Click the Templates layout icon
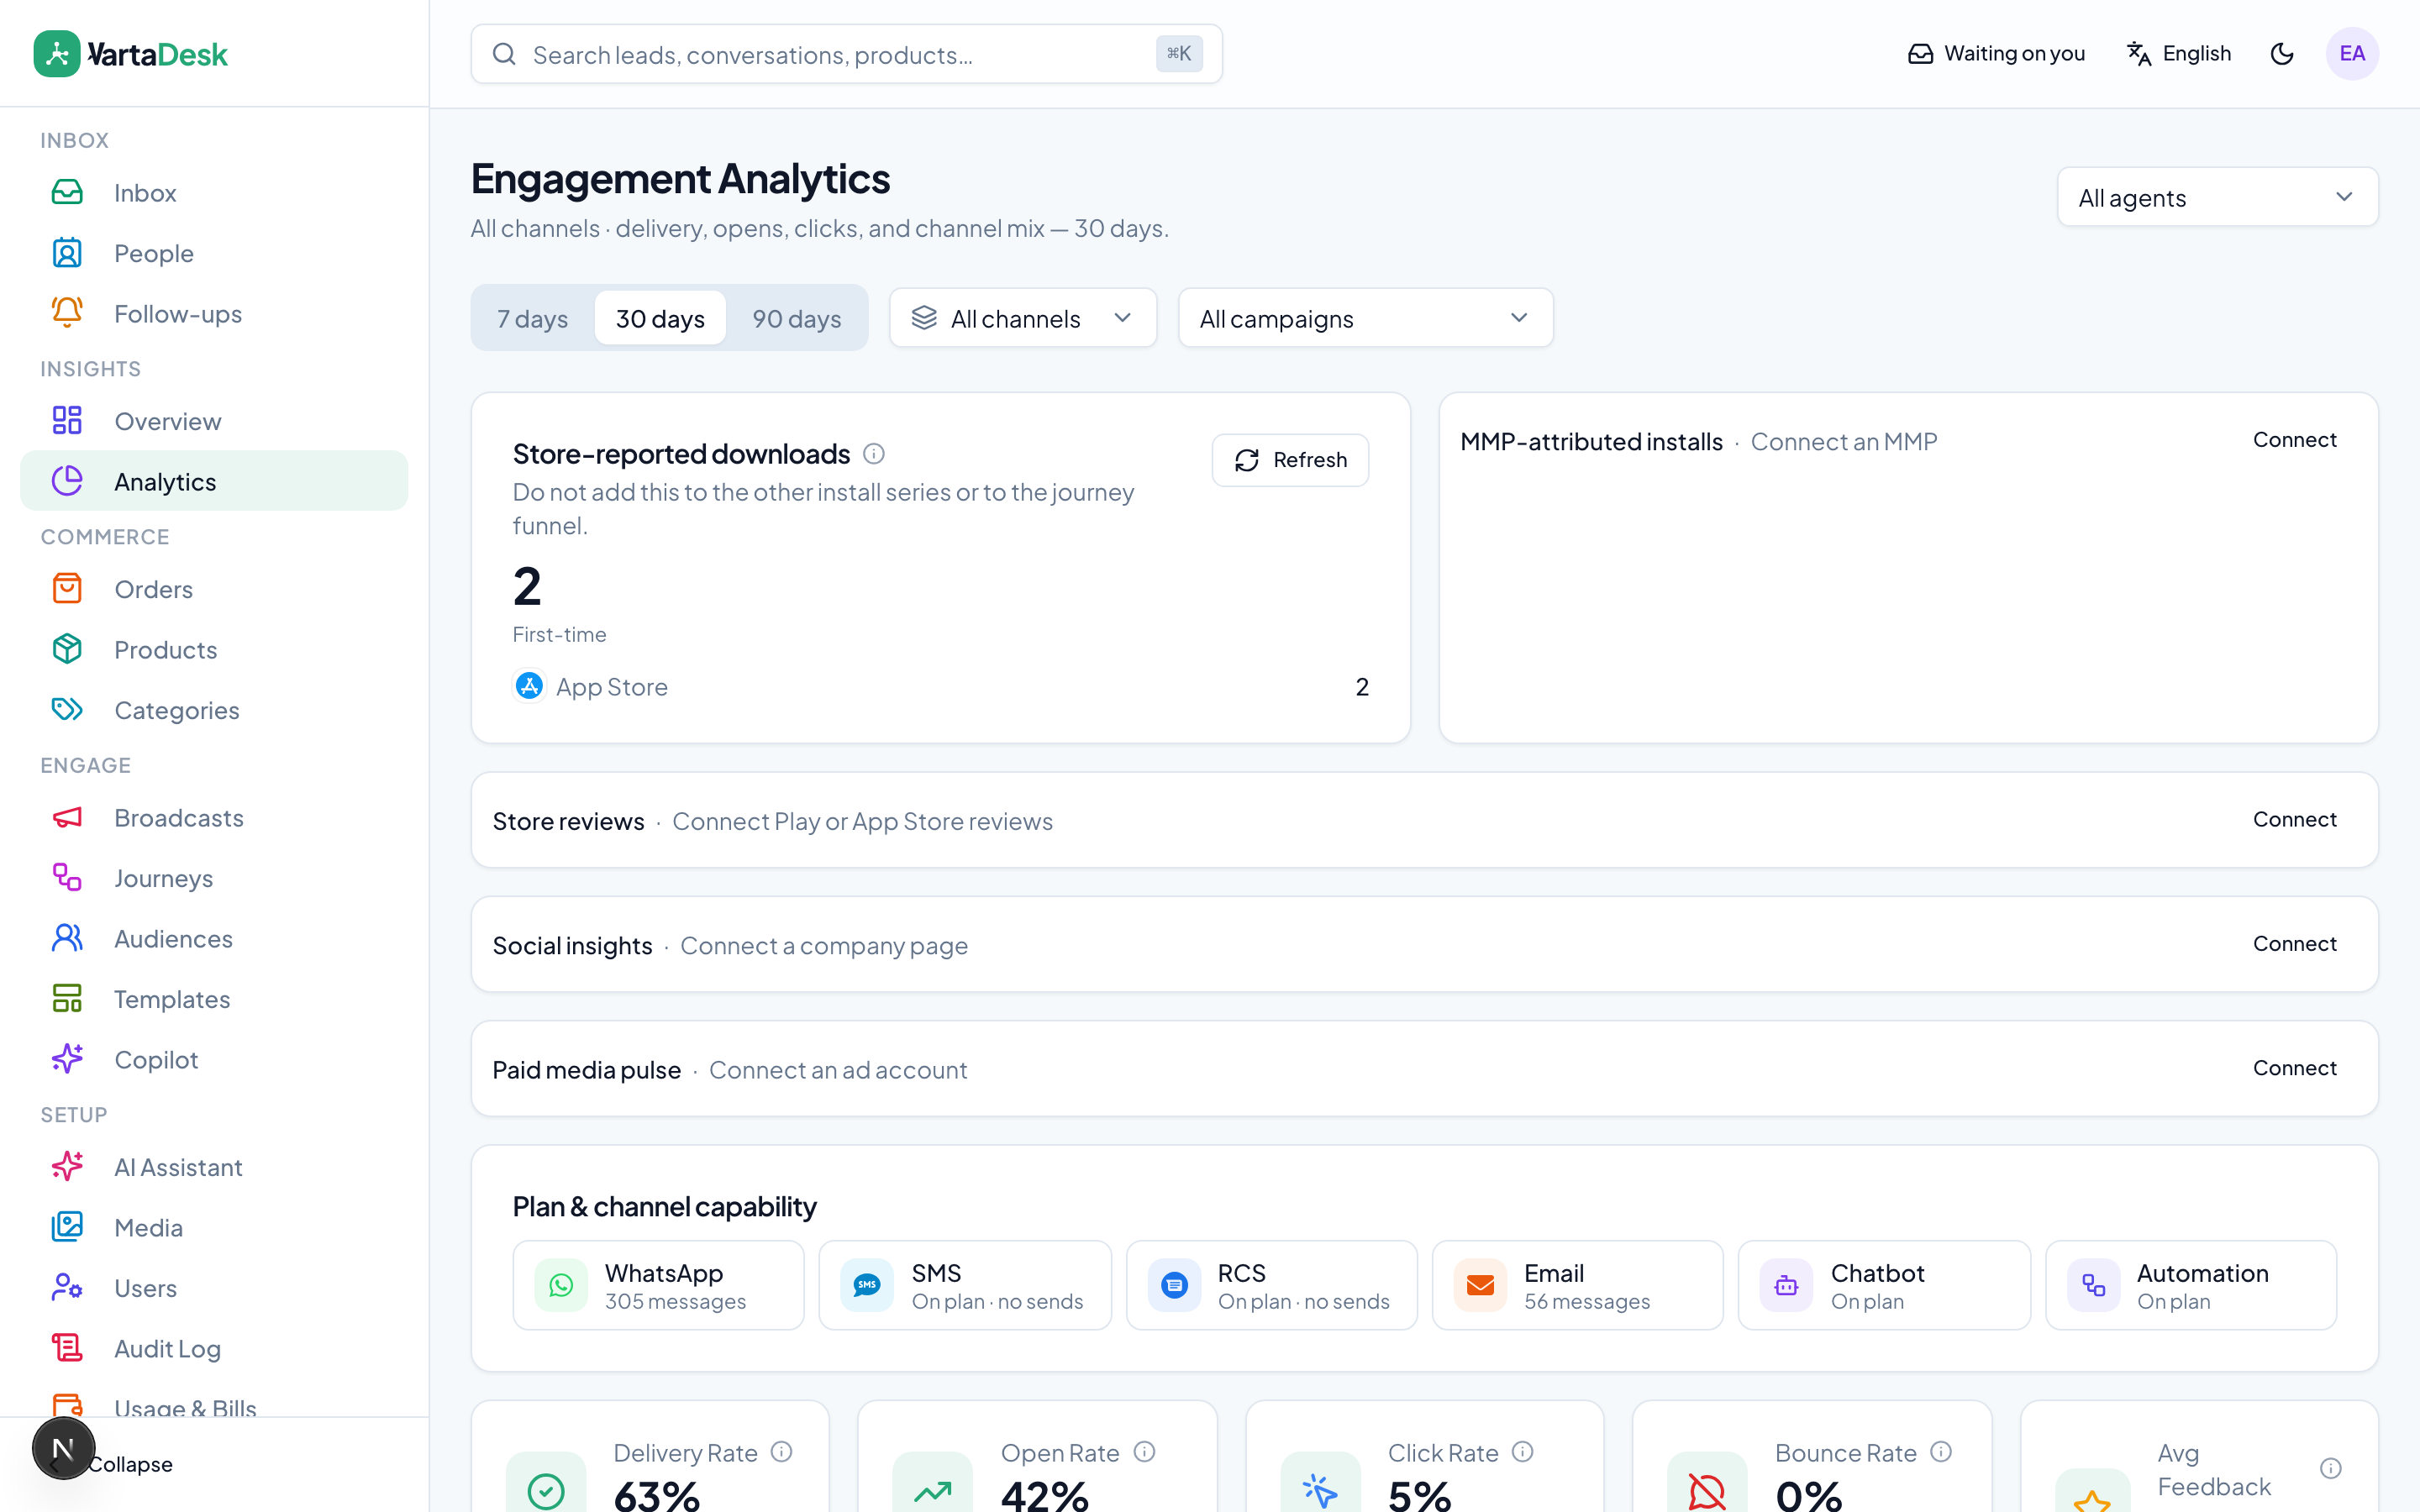 pos(67,999)
